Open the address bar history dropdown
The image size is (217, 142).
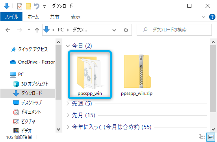tap(114, 30)
